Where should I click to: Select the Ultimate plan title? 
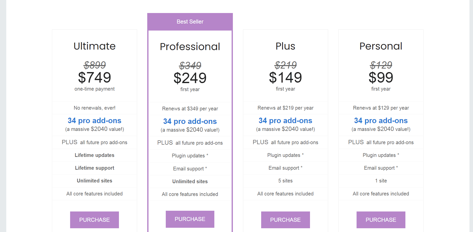pos(94,46)
